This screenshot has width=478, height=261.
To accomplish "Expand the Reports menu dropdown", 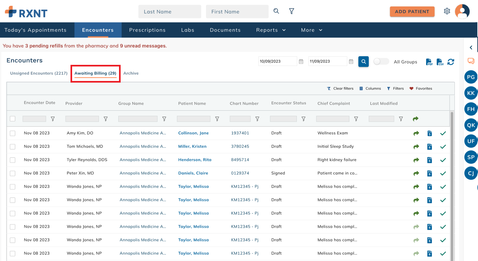I will (x=271, y=30).
